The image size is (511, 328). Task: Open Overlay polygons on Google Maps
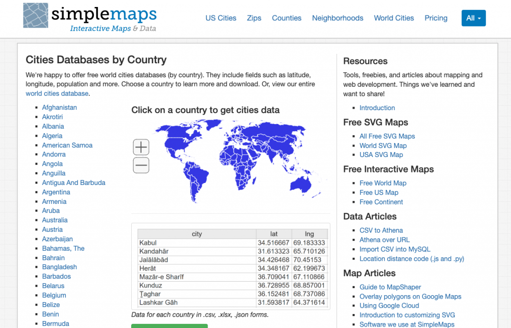click(410, 296)
